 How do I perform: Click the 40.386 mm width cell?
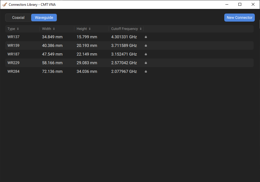pos(52,45)
